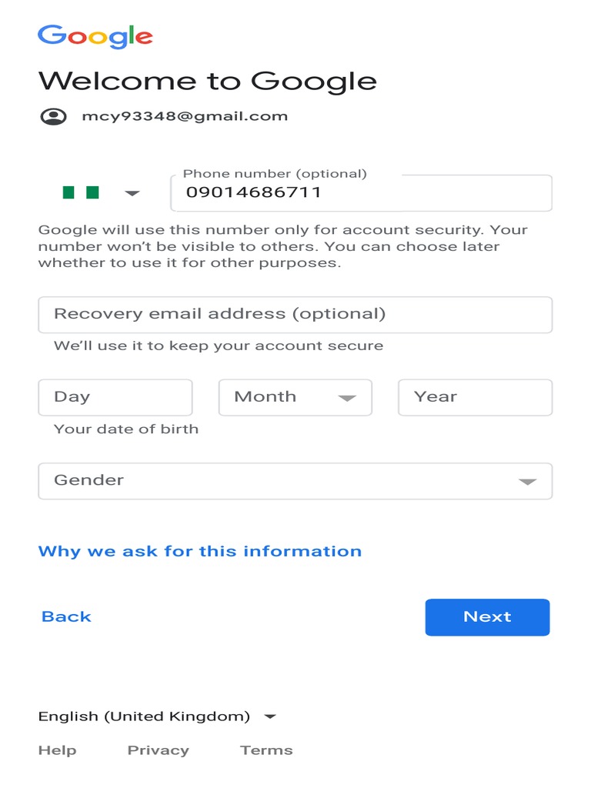This screenshot has width=591, height=788.
Task: Open the Help link
Action: [57, 750]
